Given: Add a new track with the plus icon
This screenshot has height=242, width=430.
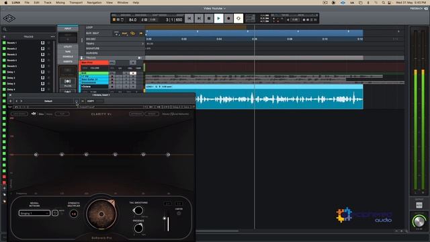Looking at the screenshot, I should [x=4, y=36].
